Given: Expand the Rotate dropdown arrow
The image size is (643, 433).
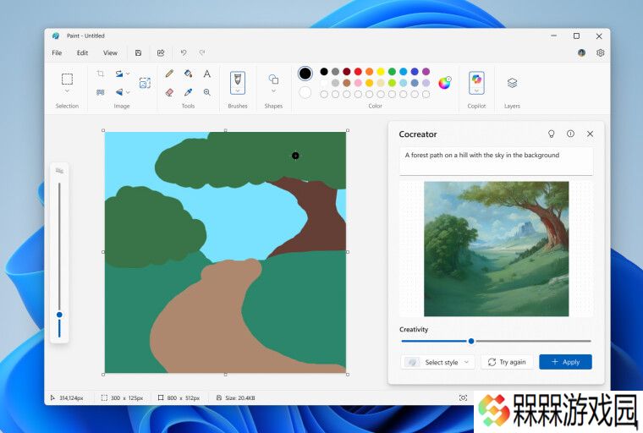Looking at the screenshot, I should (x=128, y=74).
